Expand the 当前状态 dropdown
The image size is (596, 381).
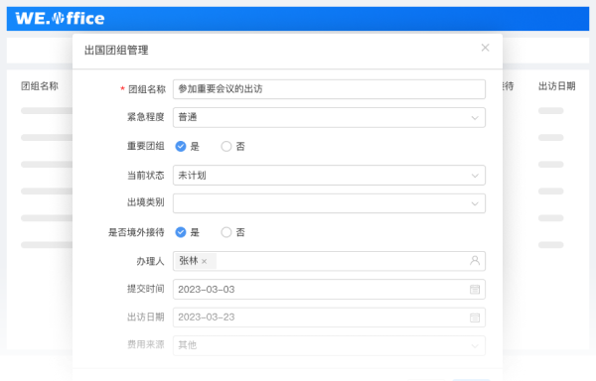click(x=329, y=176)
